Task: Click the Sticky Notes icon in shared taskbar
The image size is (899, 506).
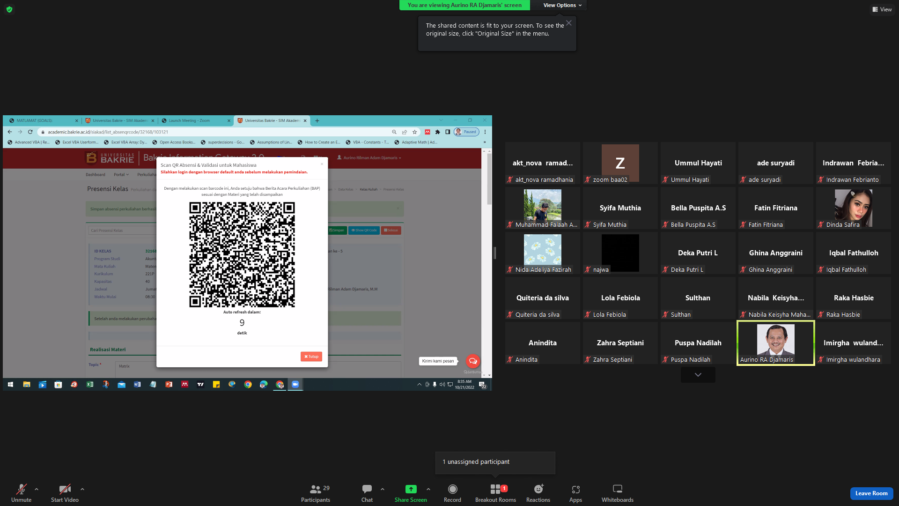Action: pos(216,384)
